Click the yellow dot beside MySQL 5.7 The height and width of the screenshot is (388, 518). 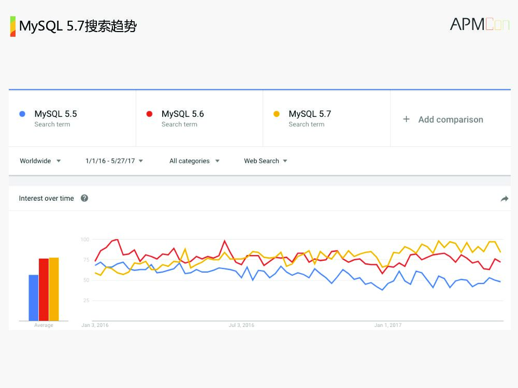[277, 114]
